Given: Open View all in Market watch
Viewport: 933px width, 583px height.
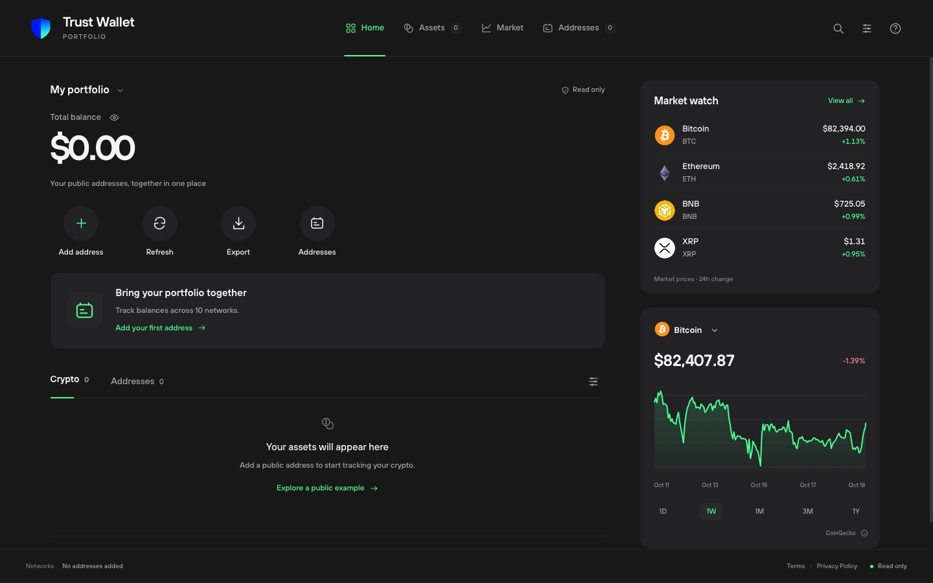Looking at the screenshot, I should click(x=846, y=100).
